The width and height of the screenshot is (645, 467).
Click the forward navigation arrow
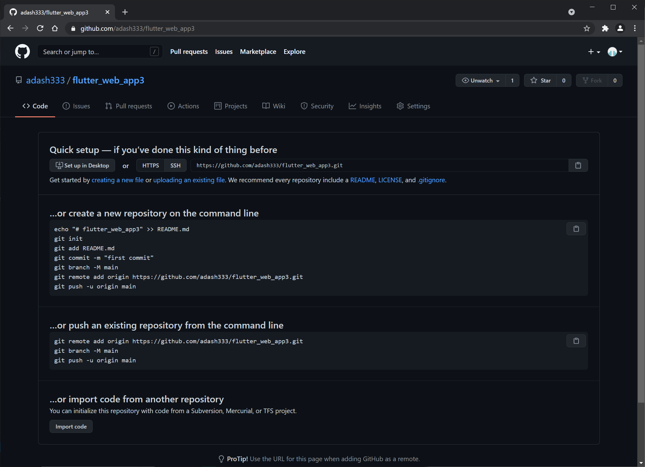click(25, 28)
